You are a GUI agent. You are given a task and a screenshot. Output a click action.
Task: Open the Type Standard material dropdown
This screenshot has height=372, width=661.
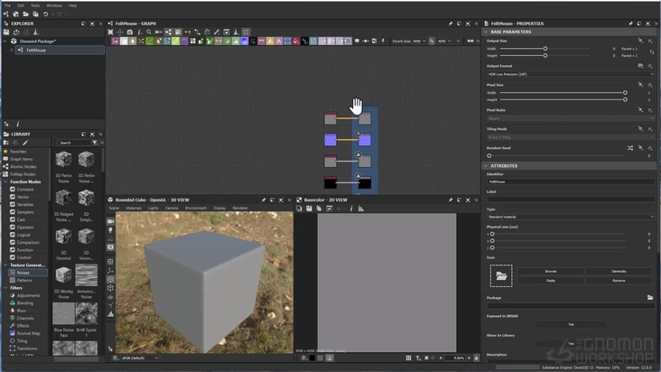tap(569, 217)
